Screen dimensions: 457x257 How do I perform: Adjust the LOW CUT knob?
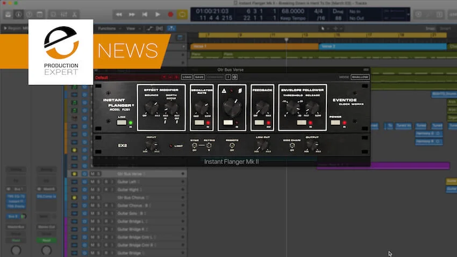pos(262,145)
